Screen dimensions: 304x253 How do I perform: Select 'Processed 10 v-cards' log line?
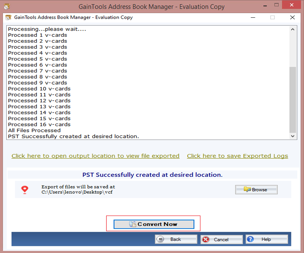pyautogui.click(x=39, y=89)
